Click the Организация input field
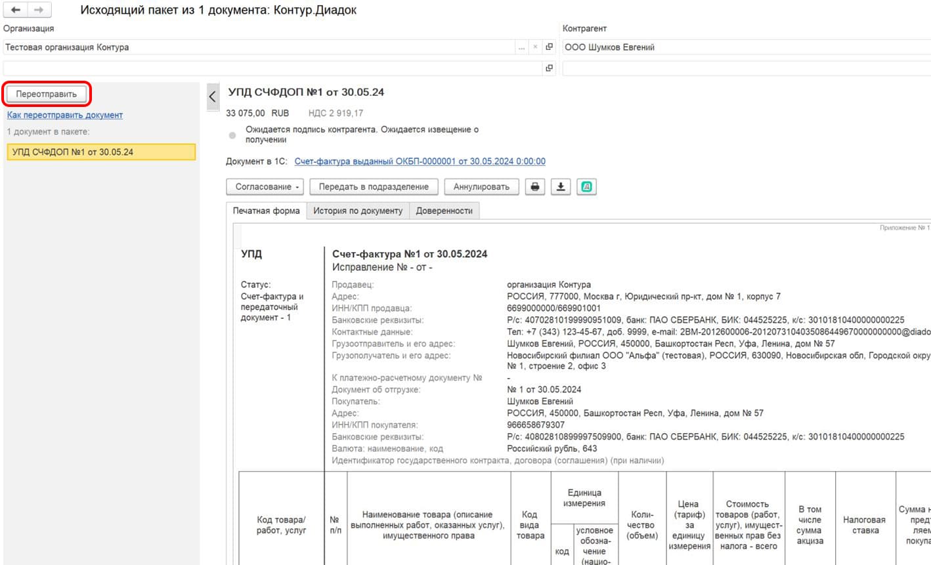The height and width of the screenshot is (565, 931). click(x=259, y=47)
